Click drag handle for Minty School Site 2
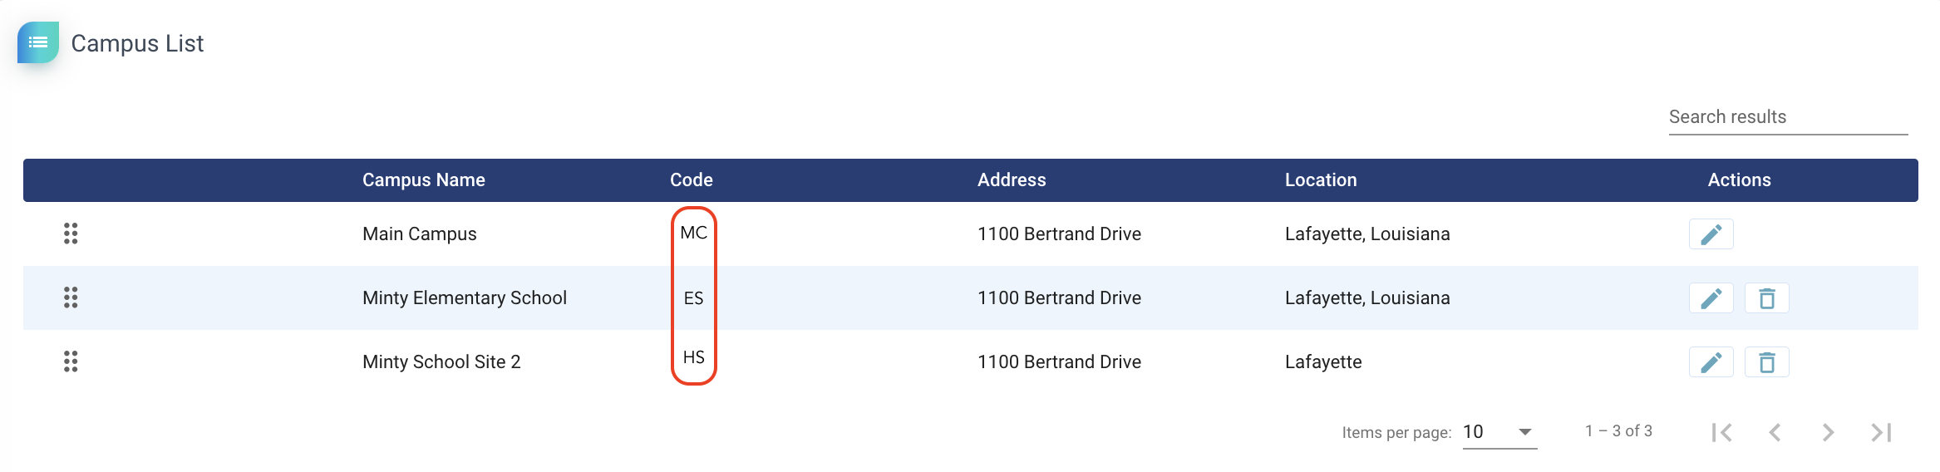 click(x=71, y=361)
